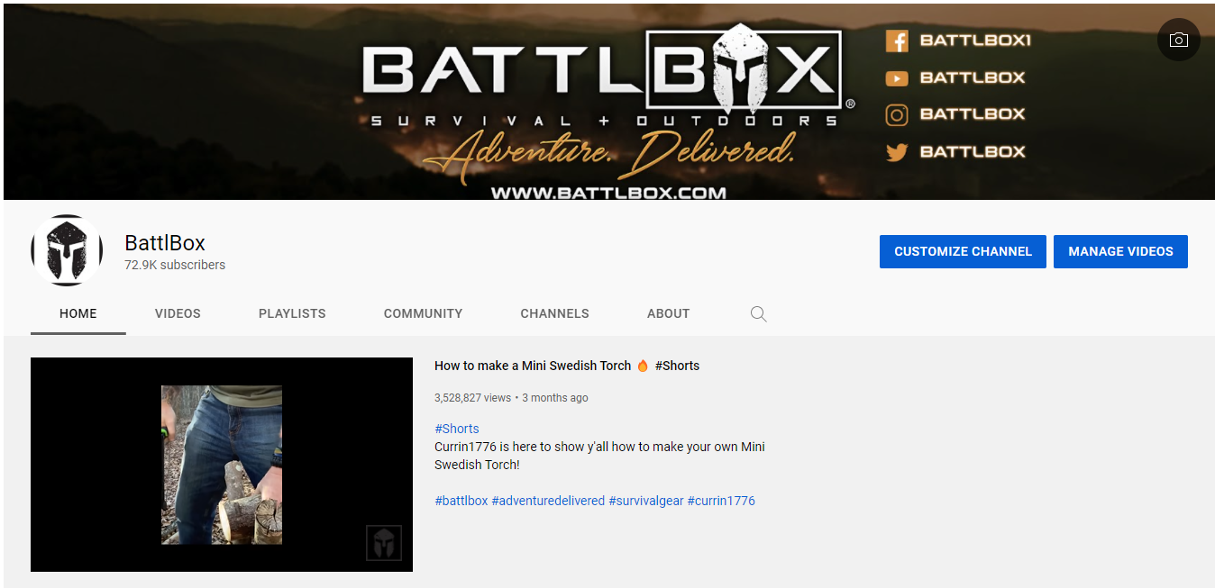
Task: Open the Facebook icon in banner
Action: tap(896, 41)
